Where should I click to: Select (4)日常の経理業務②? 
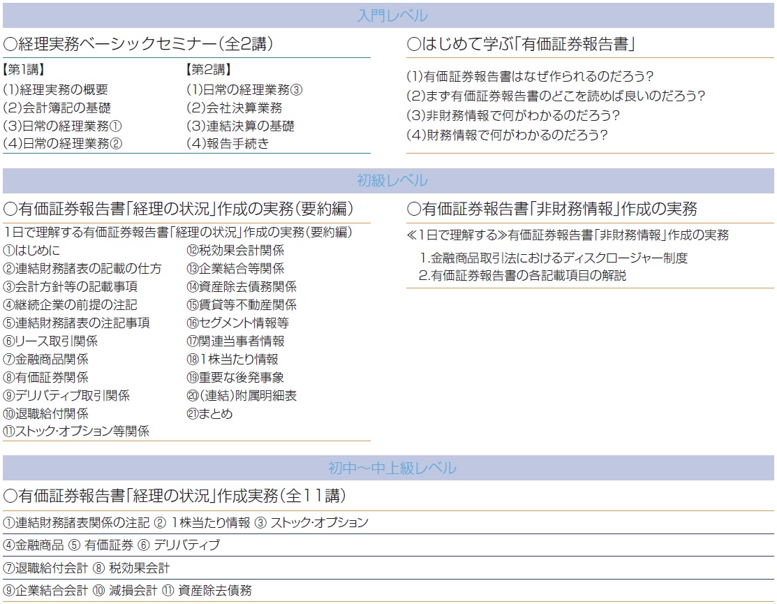coord(62,144)
